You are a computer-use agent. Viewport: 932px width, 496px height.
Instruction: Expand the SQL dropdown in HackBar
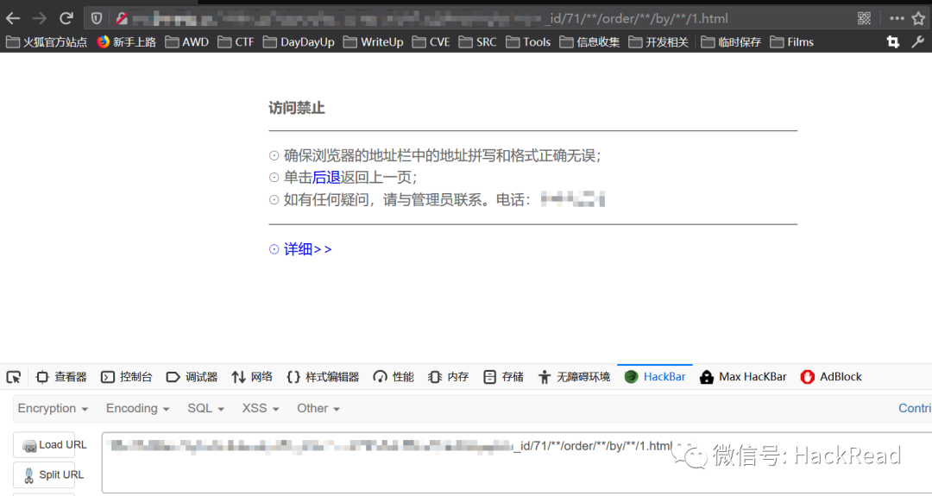coord(205,408)
